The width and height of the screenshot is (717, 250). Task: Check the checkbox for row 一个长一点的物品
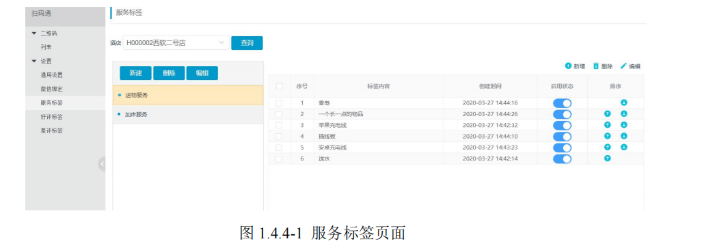279,114
